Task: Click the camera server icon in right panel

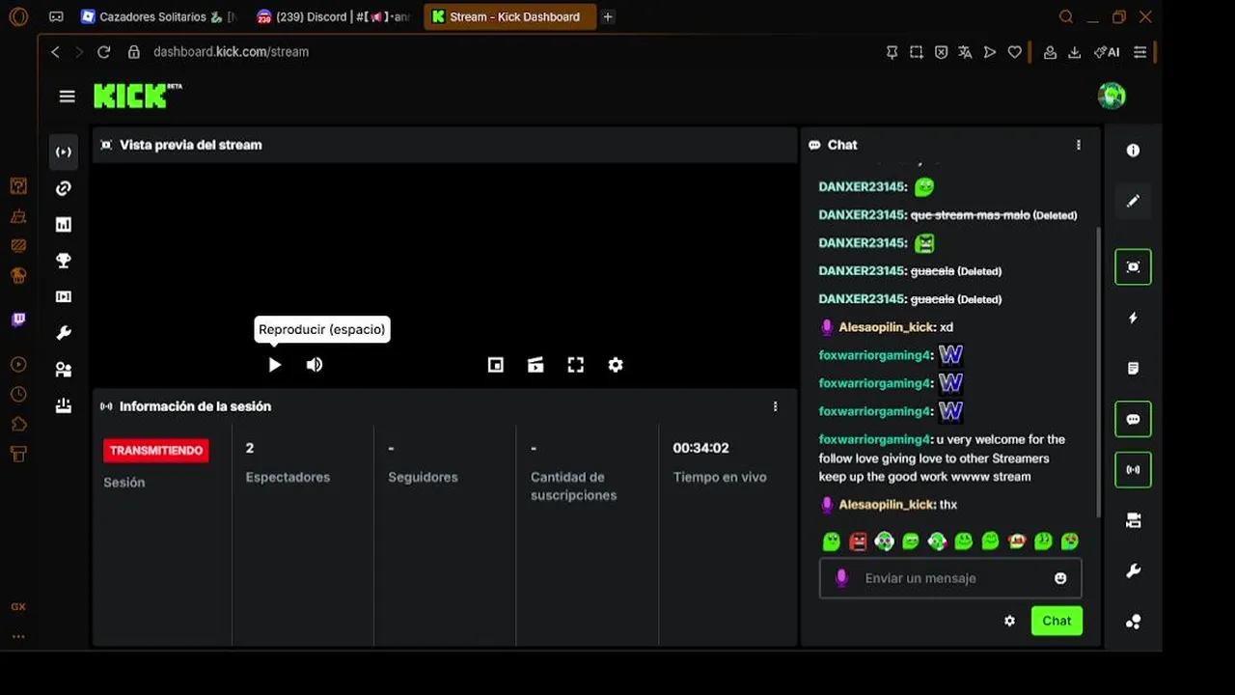Action: pyautogui.click(x=1134, y=520)
